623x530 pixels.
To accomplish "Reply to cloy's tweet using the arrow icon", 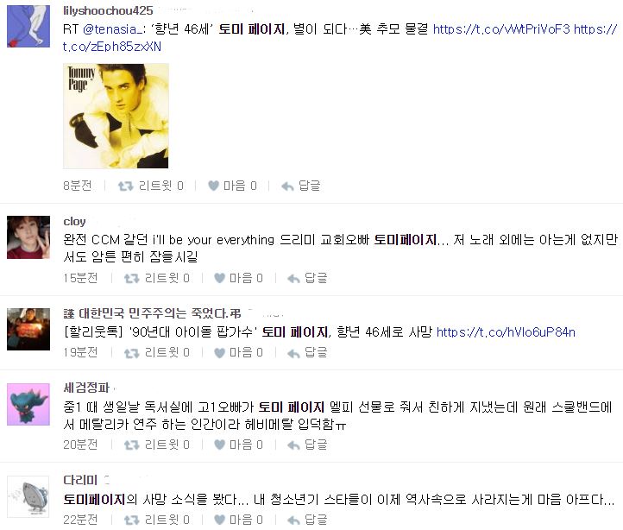I will click(x=293, y=278).
